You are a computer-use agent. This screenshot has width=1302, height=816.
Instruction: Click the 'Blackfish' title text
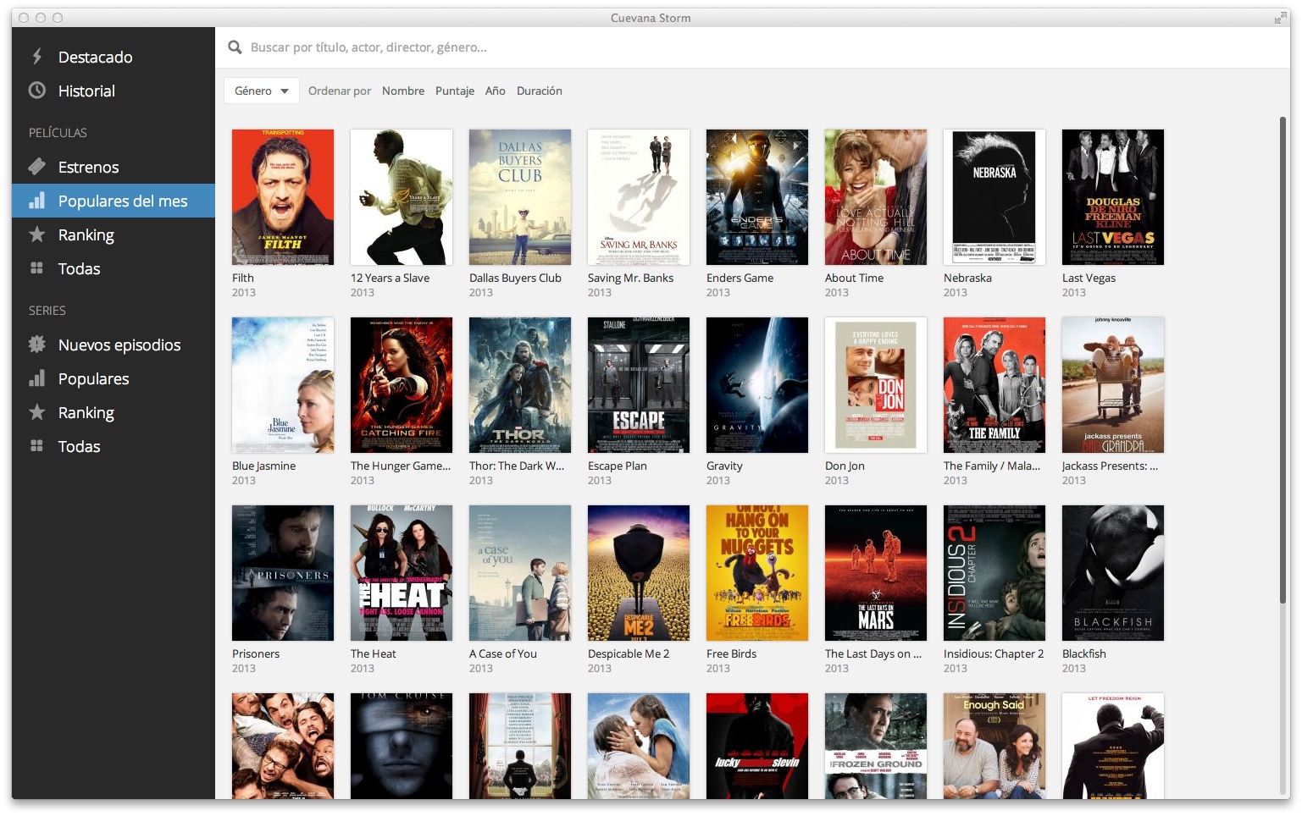(x=1084, y=653)
